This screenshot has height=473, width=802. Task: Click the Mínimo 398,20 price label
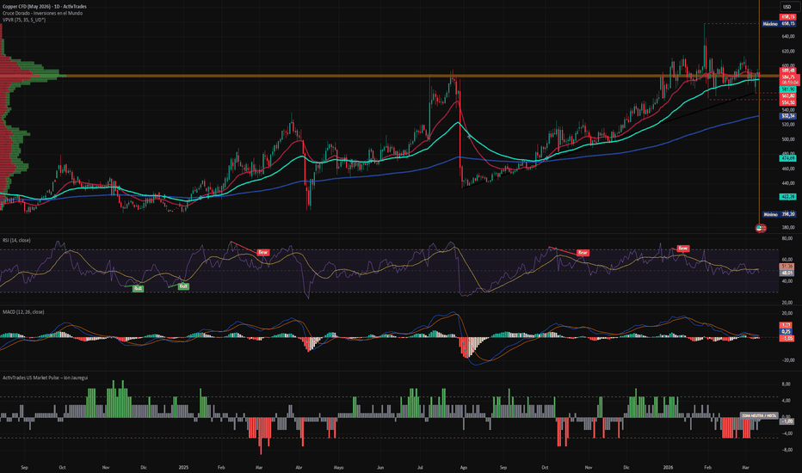click(779, 214)
